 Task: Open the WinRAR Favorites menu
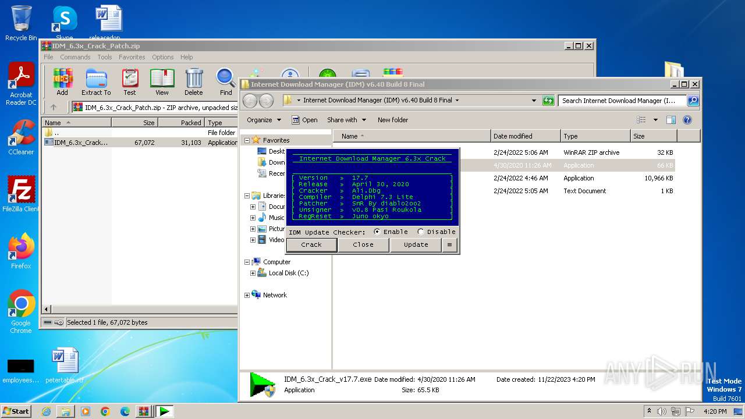pyautogui.click(x=132, y=57)
